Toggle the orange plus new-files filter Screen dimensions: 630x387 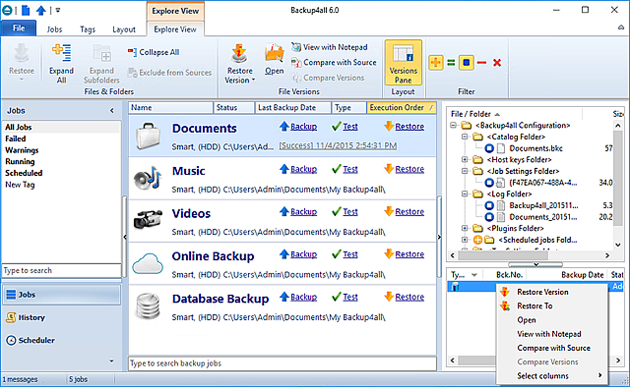point(435,63)
